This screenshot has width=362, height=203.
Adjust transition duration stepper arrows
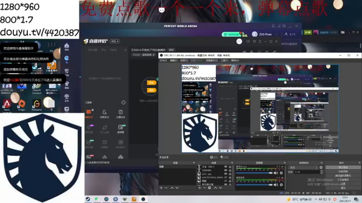click(321, 172)
